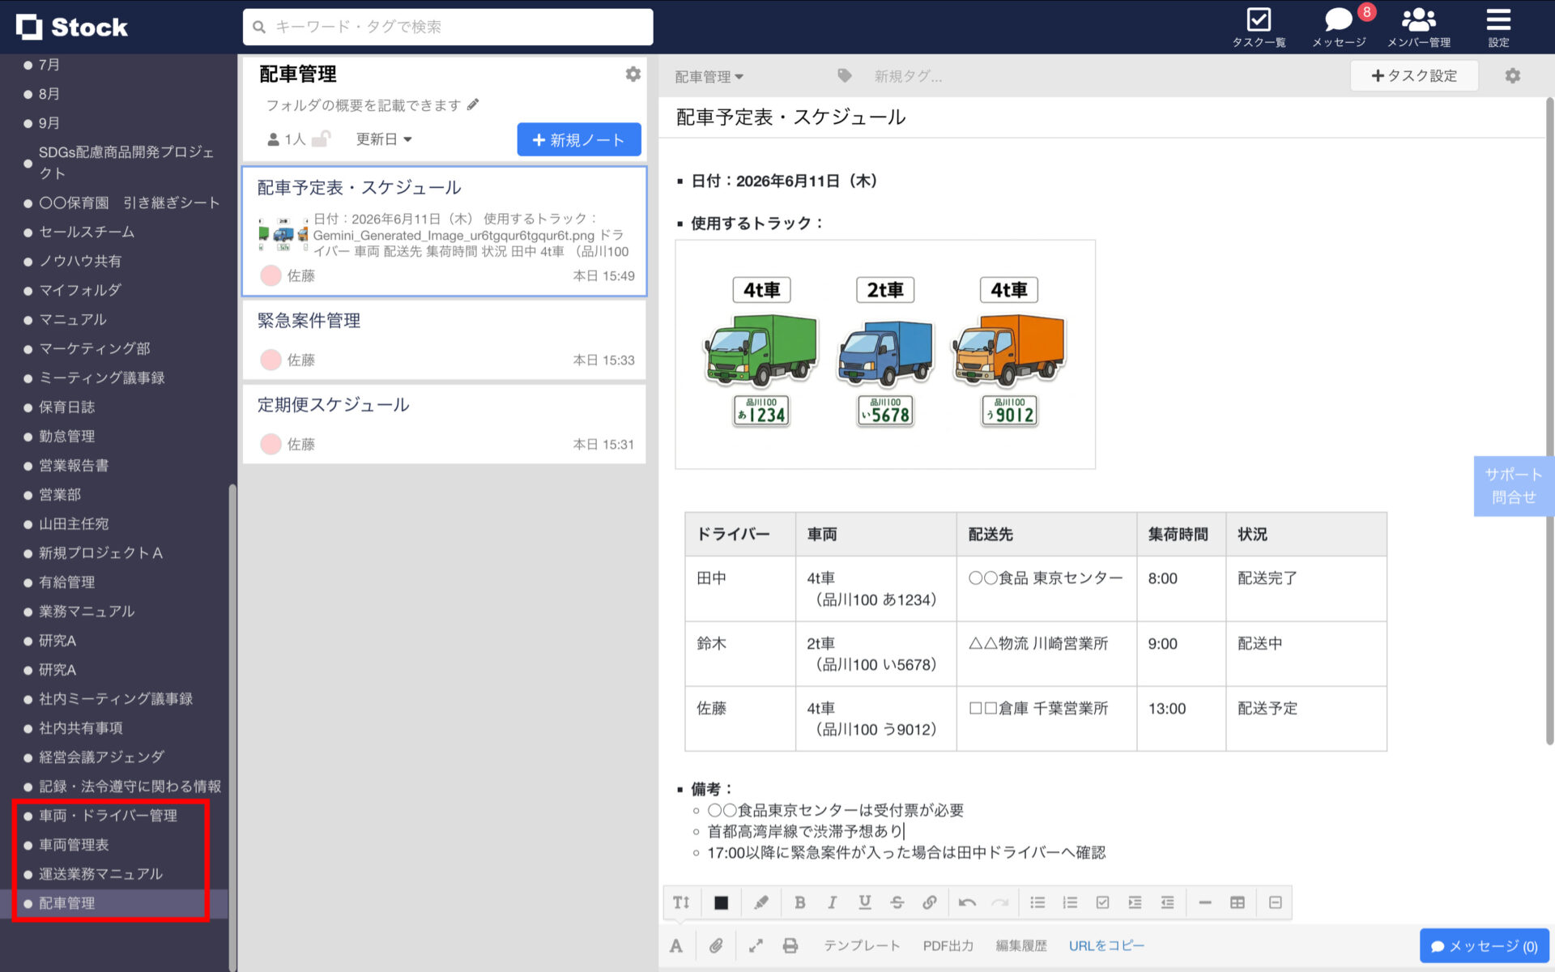
Task: Open note settings gear next to タスク設定
Action: point(1512,76)
